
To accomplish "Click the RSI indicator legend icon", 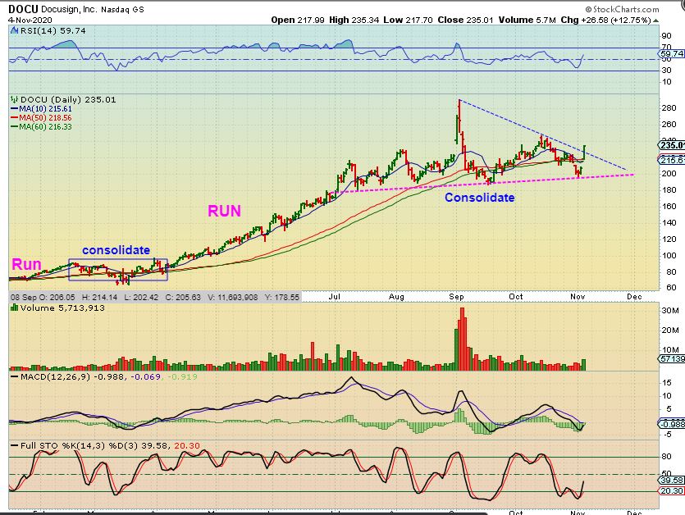I will click(15, 30).
